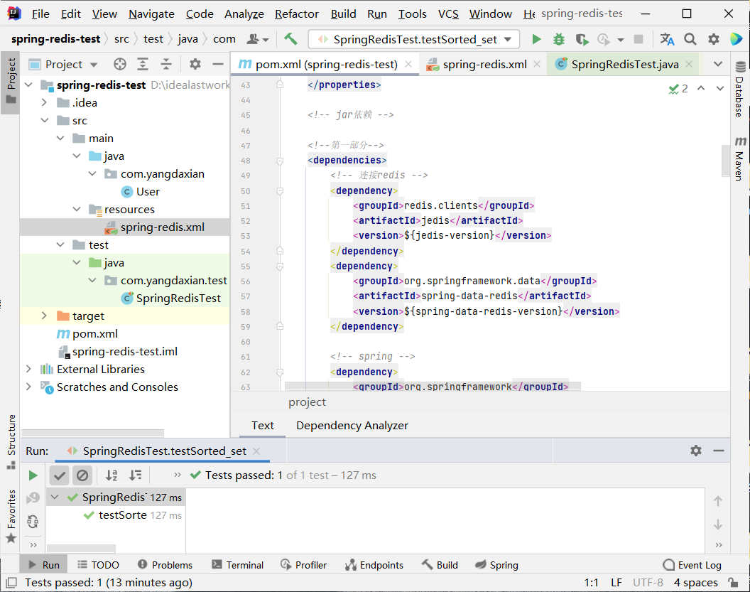Open Maven tool window
This screenshot has height=592, width=750.
click(740, 158)
